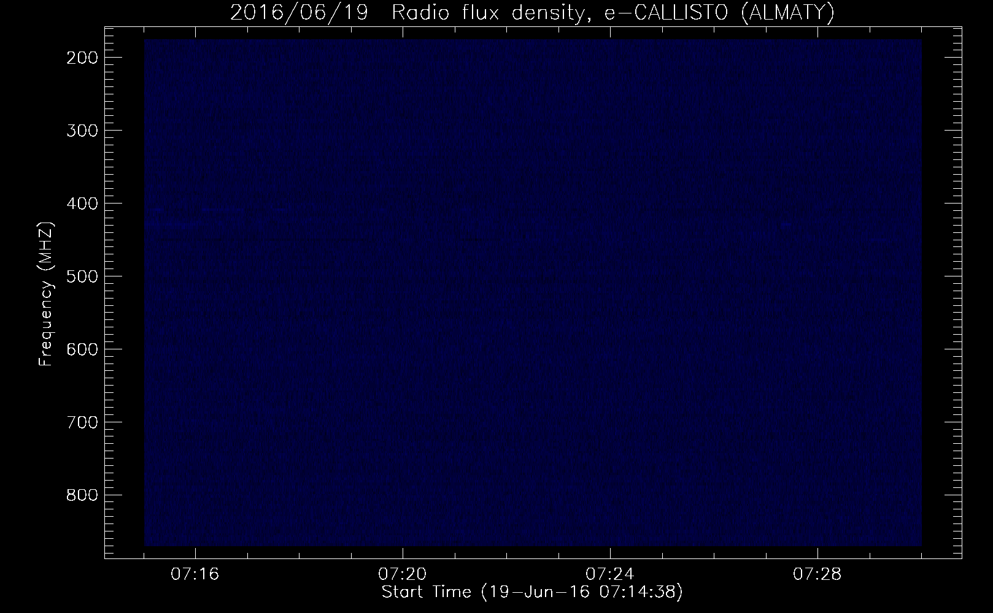This screenshot has width=993, height=613.
Task: Click the 800 frequency tick label
Action: pyautogui.click(x=82, y=495)
